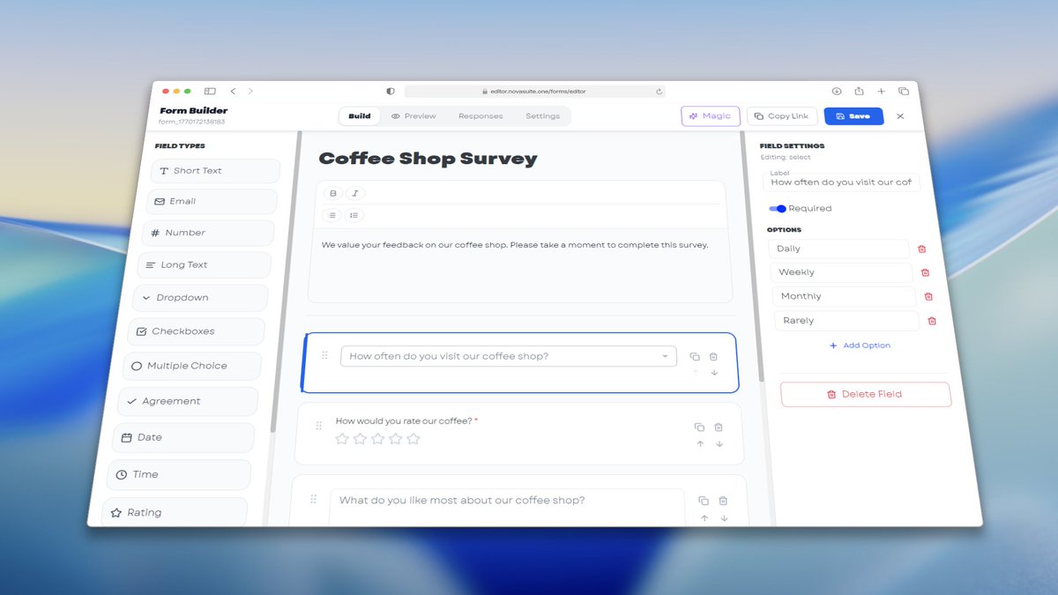The width and height of the screenshot is (1058, 595).
Task: Duplicate the 'What do you like most' field
Action: [x=704, y=501]
